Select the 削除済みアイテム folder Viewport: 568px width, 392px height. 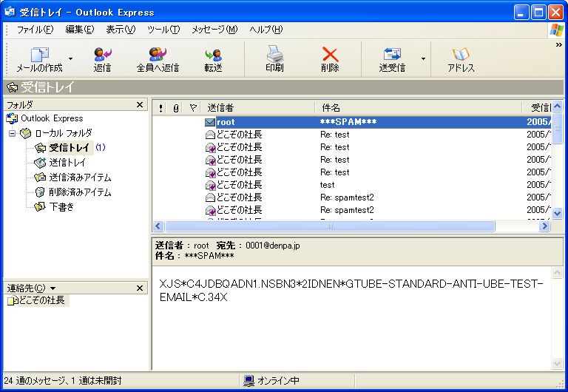tap(80, 192)
